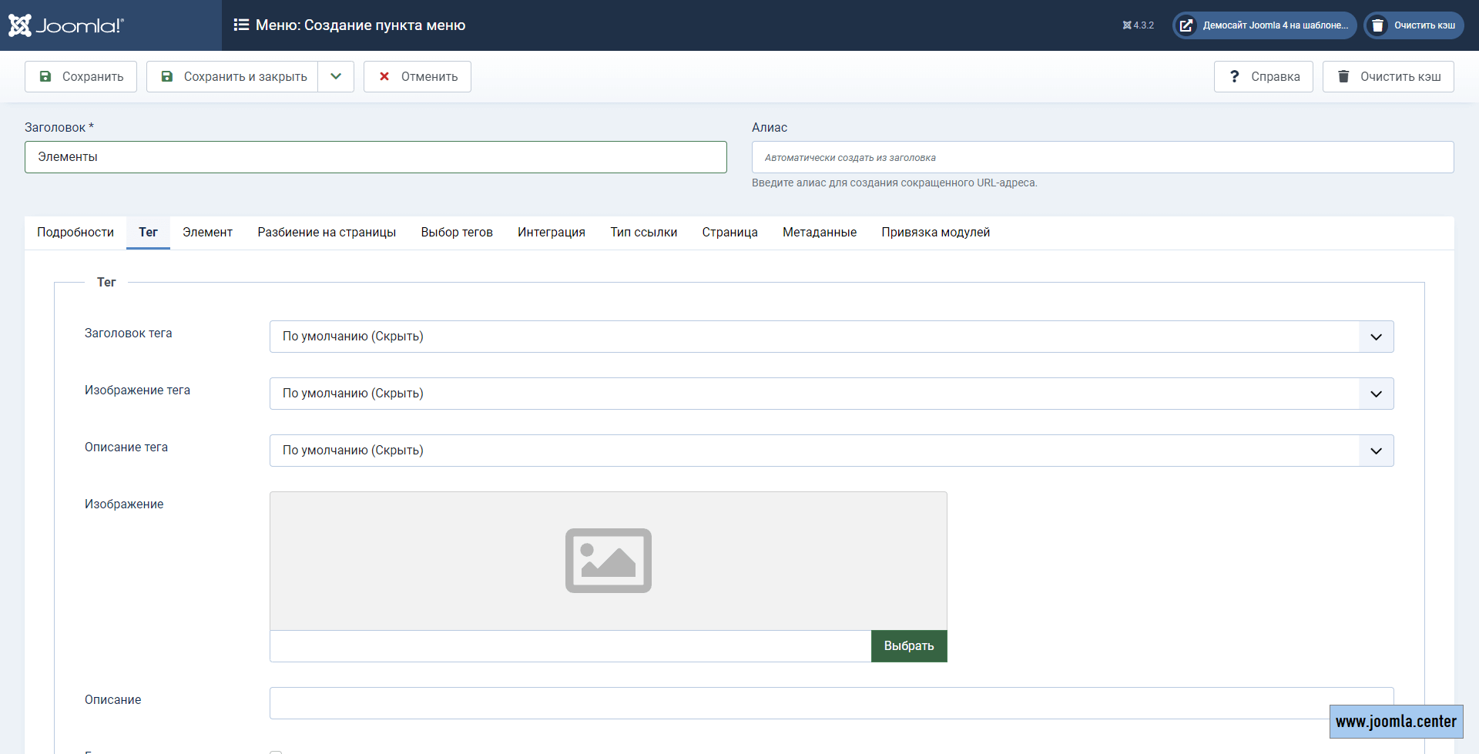Image resolution: width=1479 pixels, height=754 pixels.
Task: Open the Изображение тега dropdown
Action: click(x=830, y=394)
